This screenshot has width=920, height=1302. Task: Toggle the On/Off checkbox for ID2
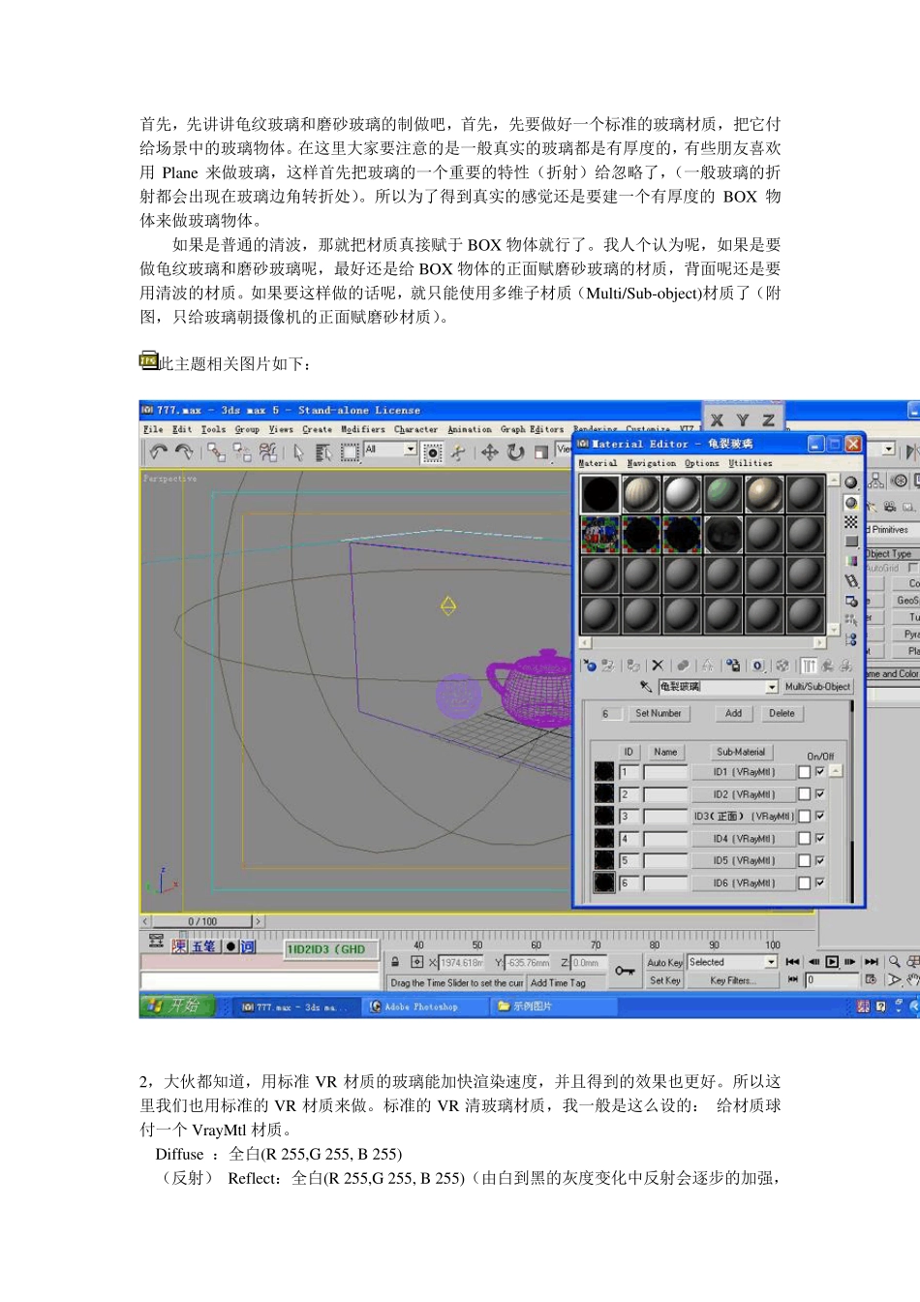(x=820, y=794)
